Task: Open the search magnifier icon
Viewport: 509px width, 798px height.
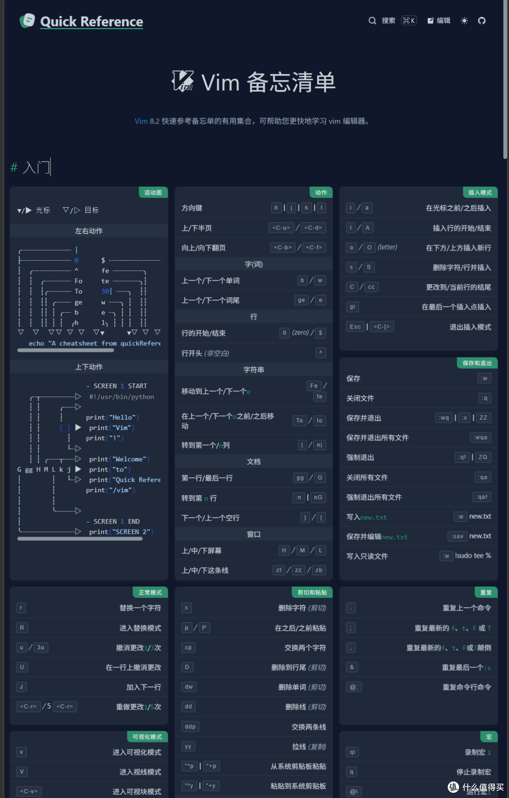Action: [372, 21]
